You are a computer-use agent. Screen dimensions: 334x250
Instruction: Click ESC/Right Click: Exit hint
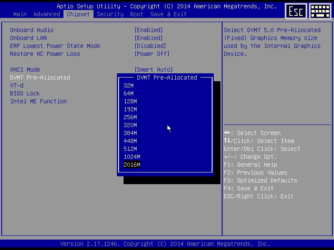[x=258, y=196]
